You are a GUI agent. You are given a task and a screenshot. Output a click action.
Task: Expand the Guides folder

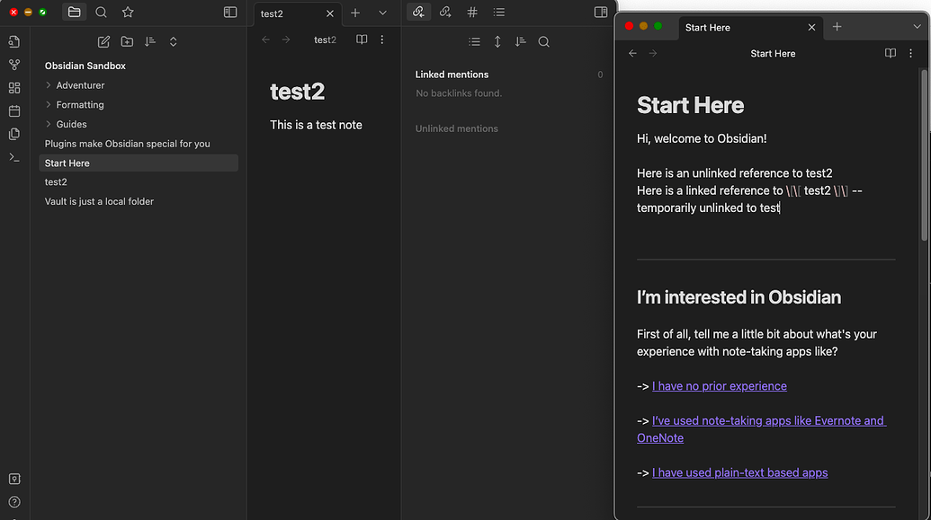[49, 124]
